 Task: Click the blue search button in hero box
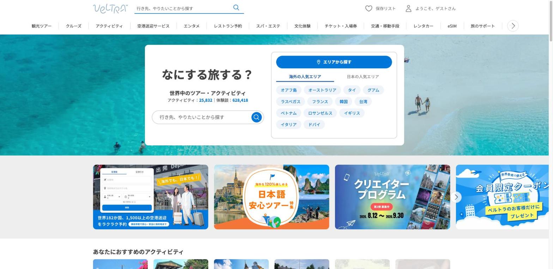coord(256,117)
